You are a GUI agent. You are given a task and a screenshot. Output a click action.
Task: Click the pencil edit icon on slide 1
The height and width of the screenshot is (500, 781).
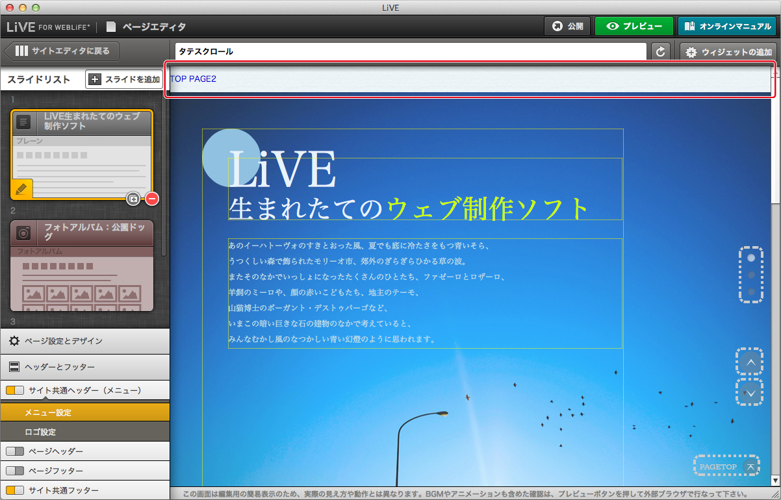tap(21, 189)
